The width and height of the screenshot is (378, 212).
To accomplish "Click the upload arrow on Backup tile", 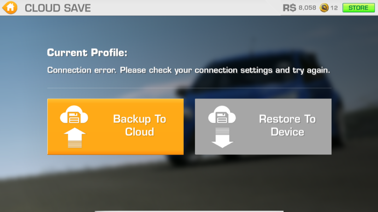I will coord(74,137).
